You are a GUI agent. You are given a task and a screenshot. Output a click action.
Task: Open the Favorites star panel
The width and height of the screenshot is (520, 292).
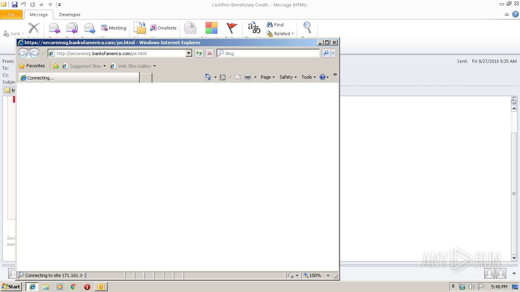(32, 66)
